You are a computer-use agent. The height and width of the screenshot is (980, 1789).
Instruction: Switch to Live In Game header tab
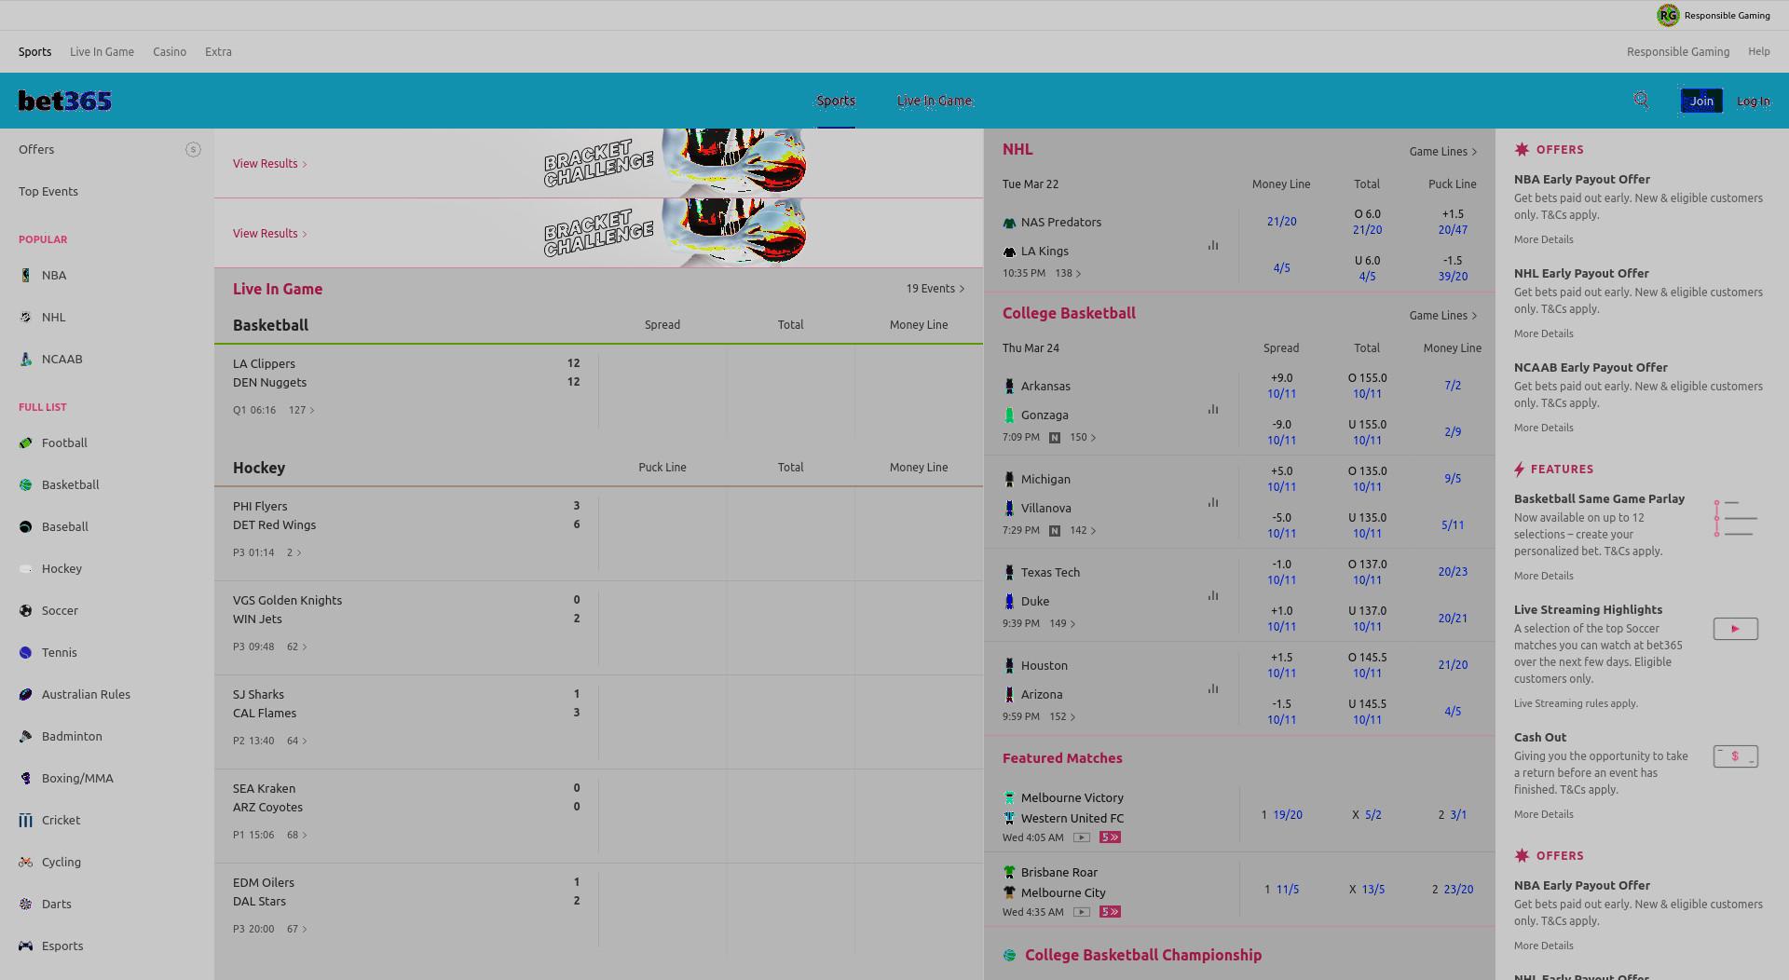(935, 101)
